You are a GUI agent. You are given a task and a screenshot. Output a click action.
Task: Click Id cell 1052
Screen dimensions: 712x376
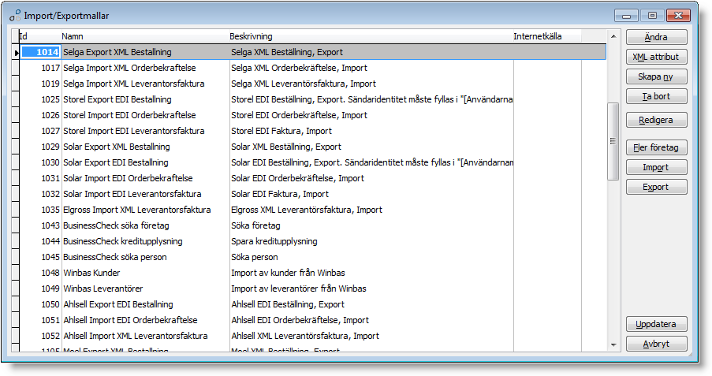[40, 336]
